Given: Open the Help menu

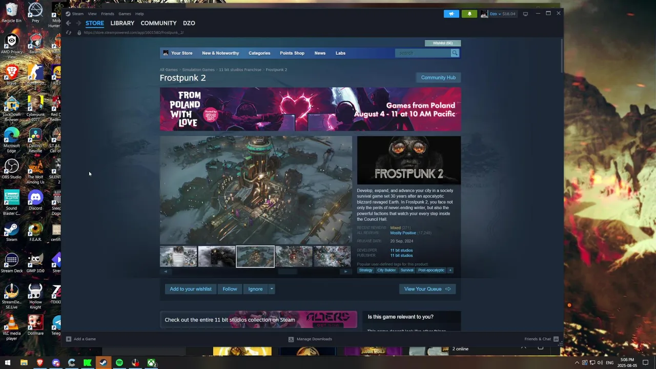Looking at the screenshot, I should click(139, 14).
